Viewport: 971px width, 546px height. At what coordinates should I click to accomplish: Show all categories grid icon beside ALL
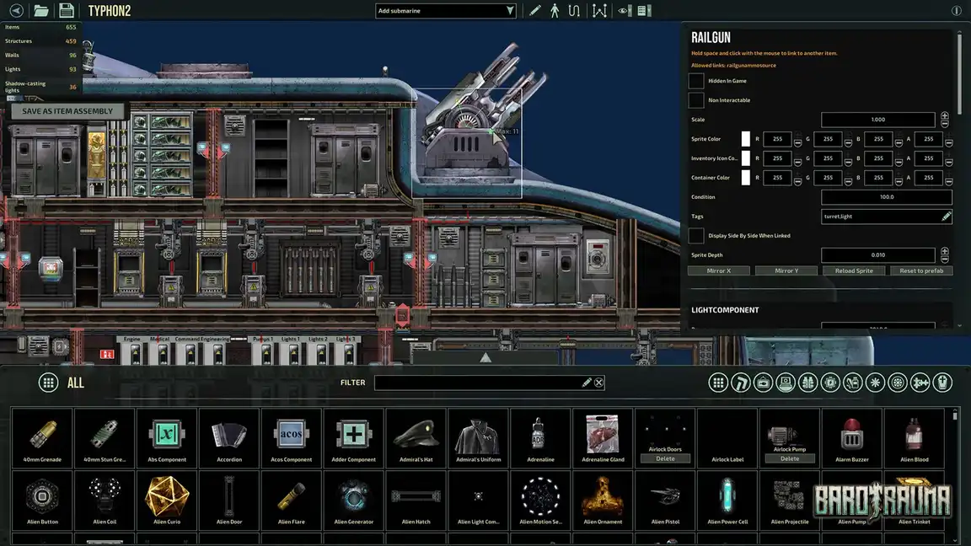click(x=48, y=383)
